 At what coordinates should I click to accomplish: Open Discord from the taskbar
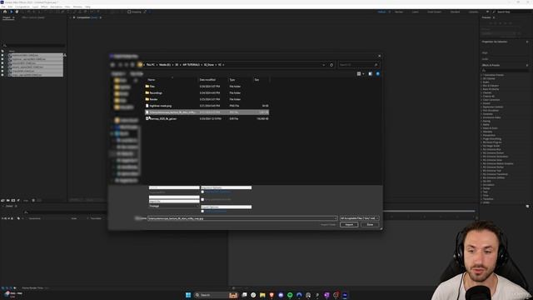[281, 295]
